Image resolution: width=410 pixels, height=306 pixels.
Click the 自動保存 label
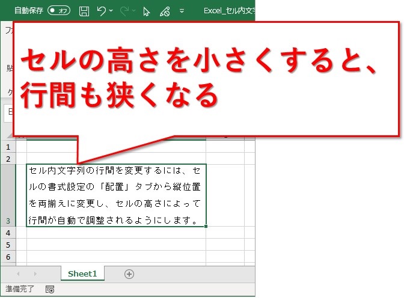coord(29,11)
